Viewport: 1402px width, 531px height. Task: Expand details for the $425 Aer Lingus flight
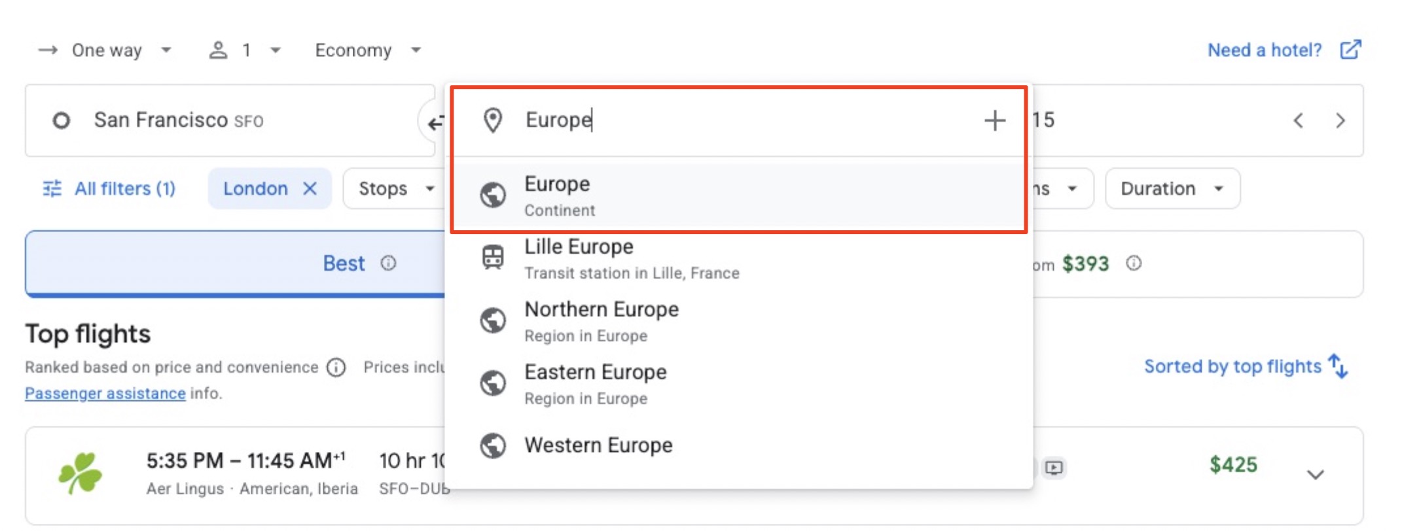point(1316,474)
